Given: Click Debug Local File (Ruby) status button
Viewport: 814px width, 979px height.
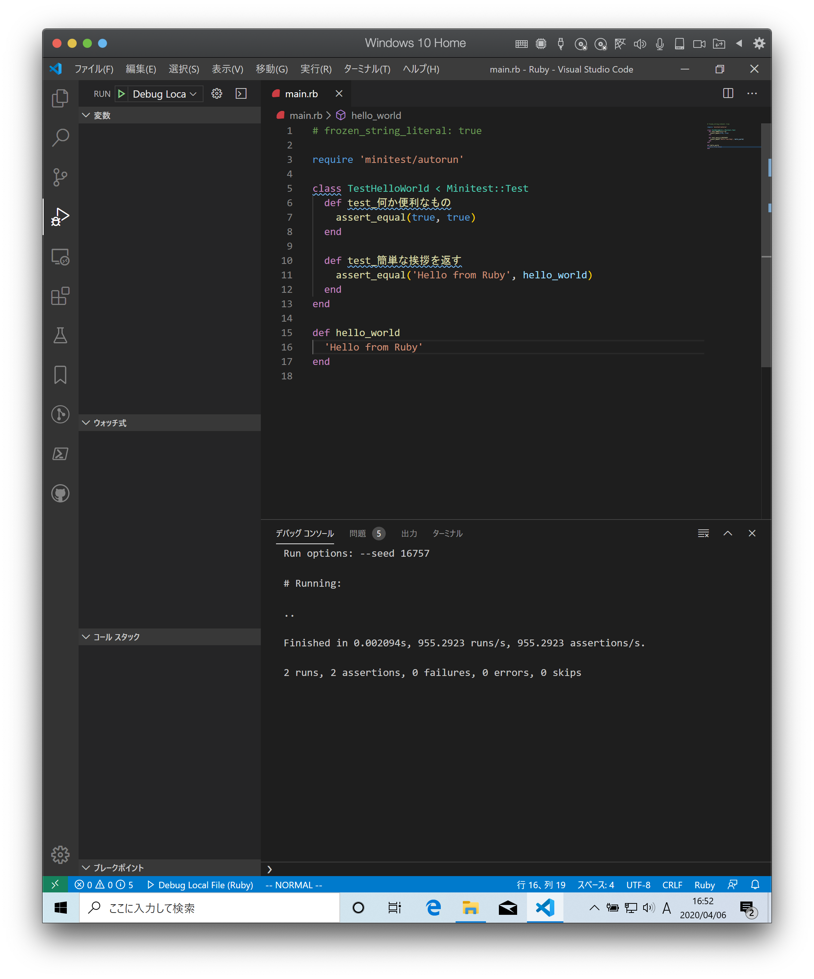Looking at the screenshot, I should pos(200,885).
